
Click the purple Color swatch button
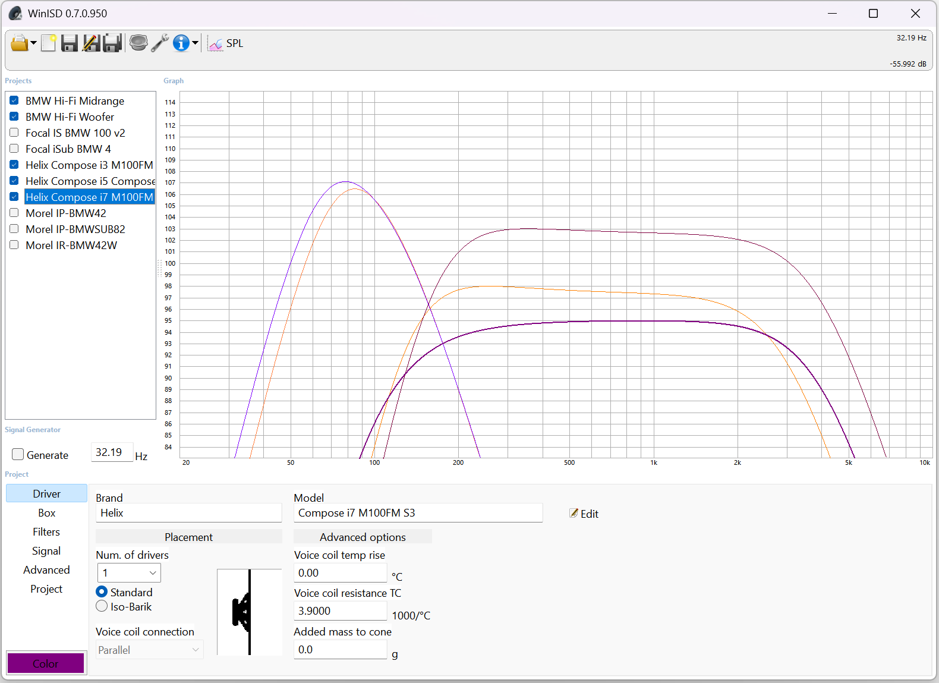(x=46, y=663)
